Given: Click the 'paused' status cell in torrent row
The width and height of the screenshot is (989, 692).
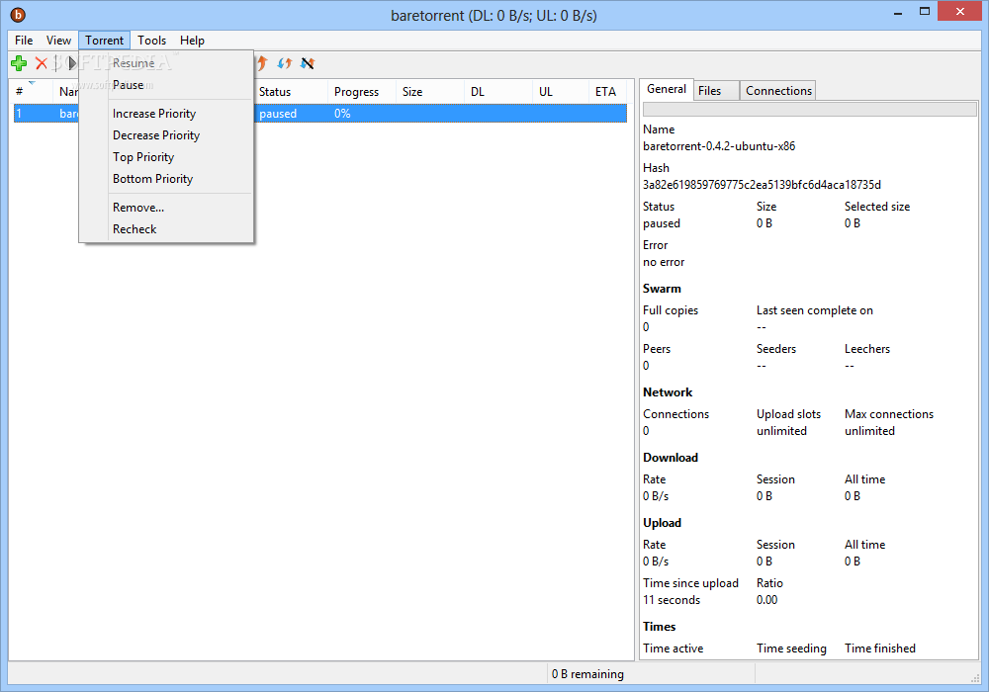Looking at the screenshot, I should click(x=278, y=114).
